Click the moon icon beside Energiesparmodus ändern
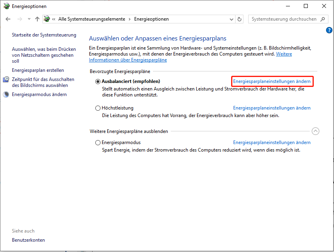 click(6, 94)
